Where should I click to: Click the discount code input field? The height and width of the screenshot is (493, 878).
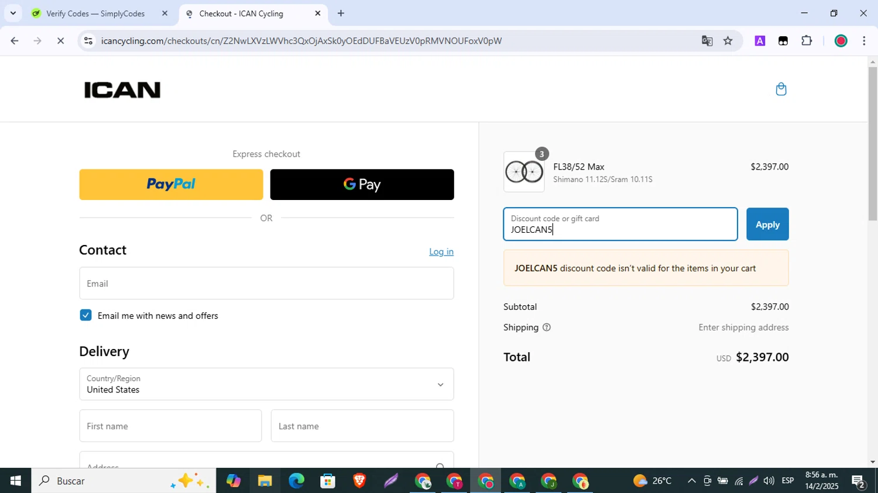(x=620, y=225)
